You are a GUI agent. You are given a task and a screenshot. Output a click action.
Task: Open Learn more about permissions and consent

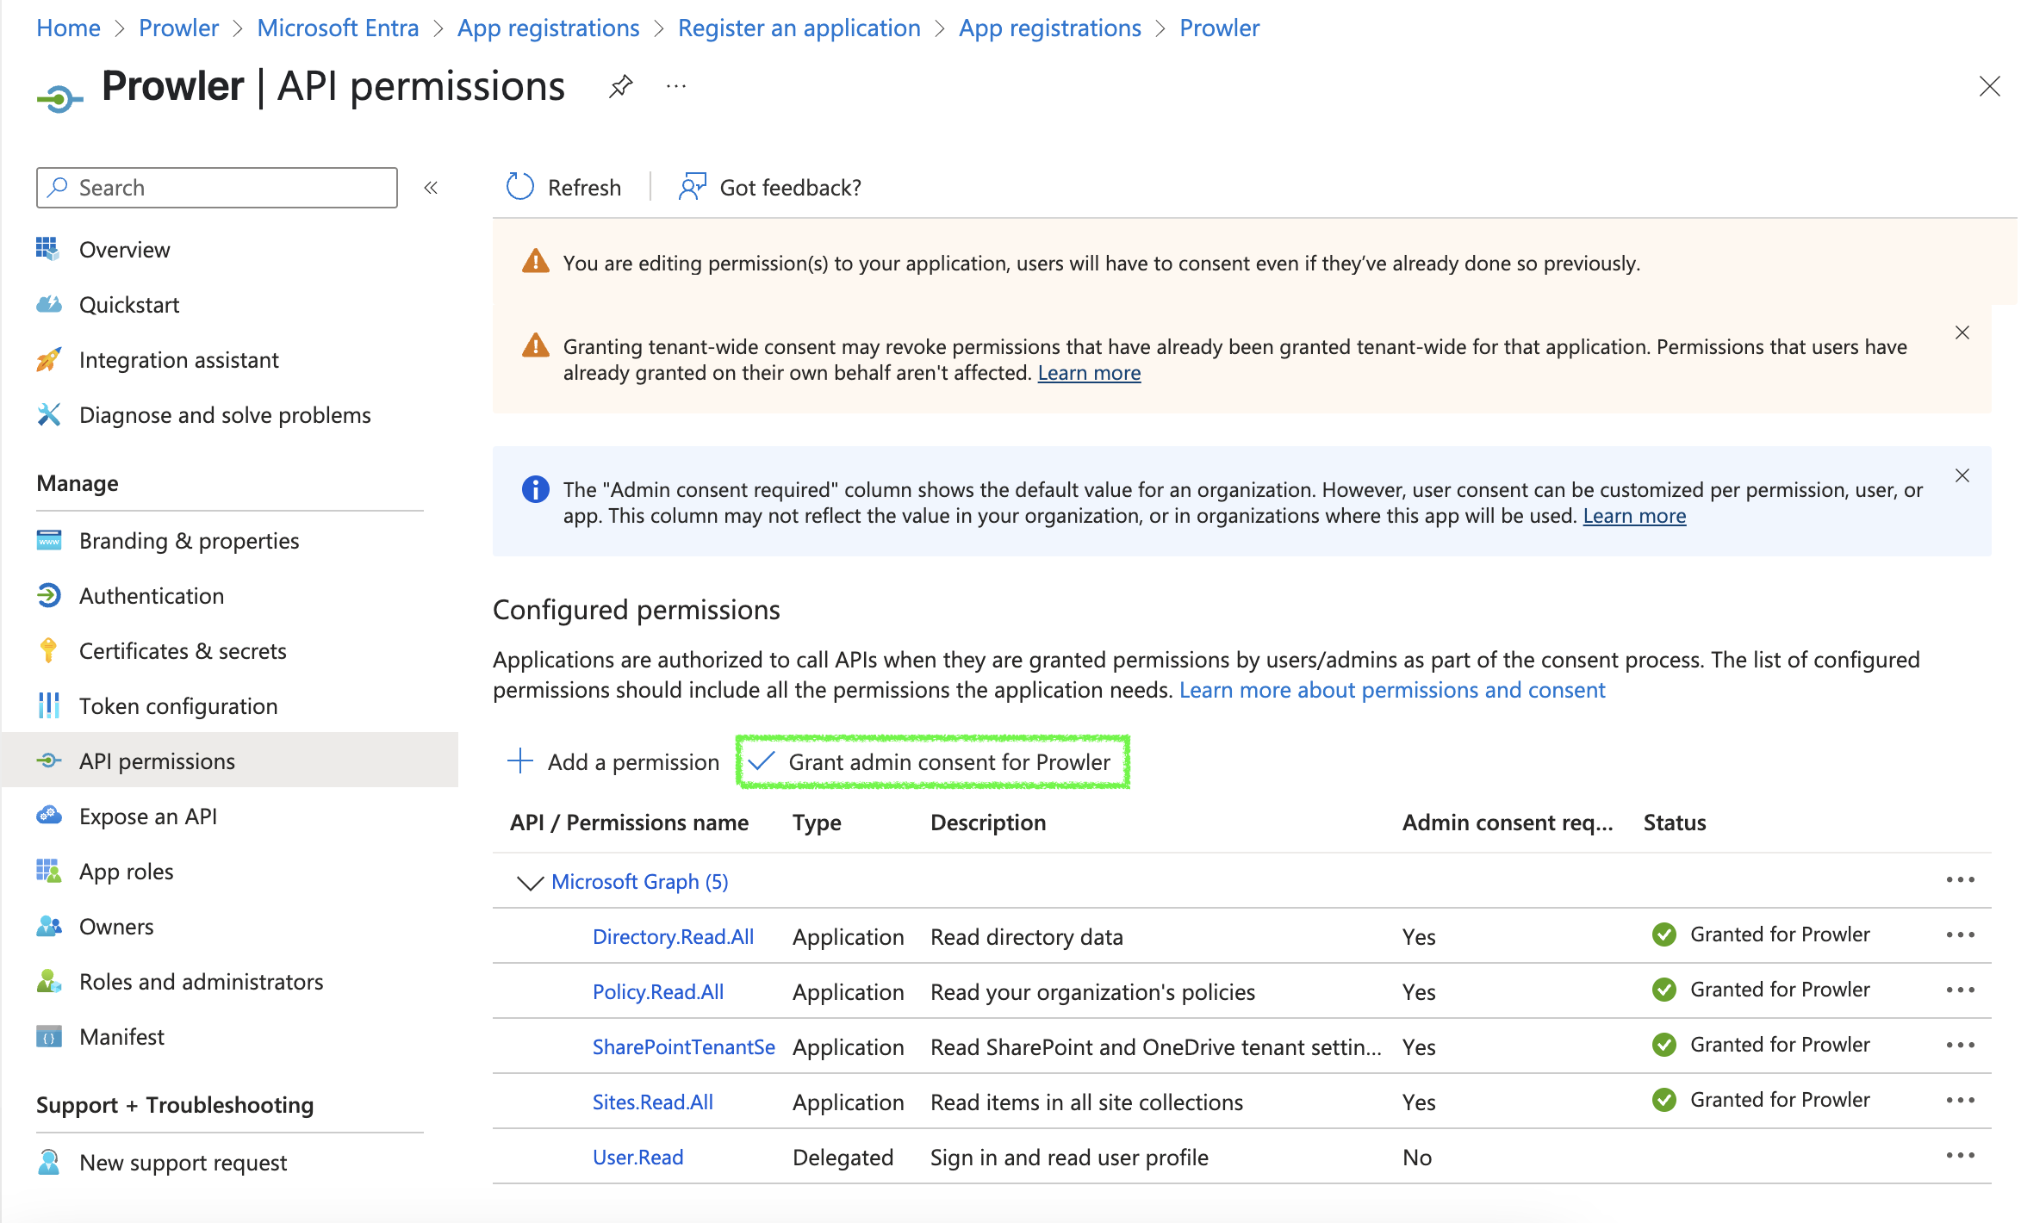pyautogui.click(x=1392, y=690)
